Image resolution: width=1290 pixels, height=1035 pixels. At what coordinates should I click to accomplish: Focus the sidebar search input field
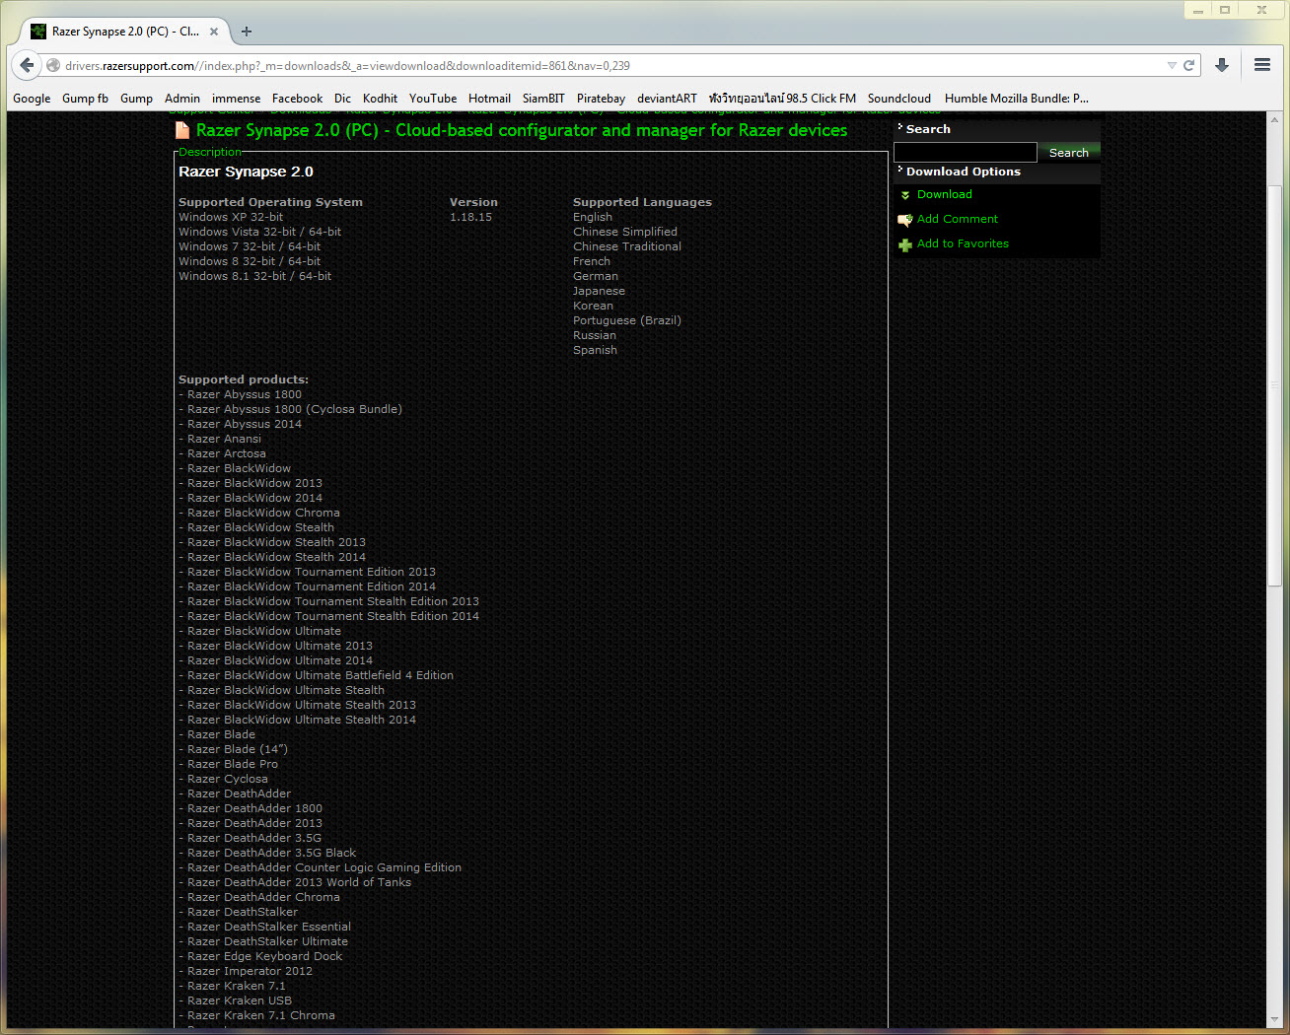click(x=965, y=153)
